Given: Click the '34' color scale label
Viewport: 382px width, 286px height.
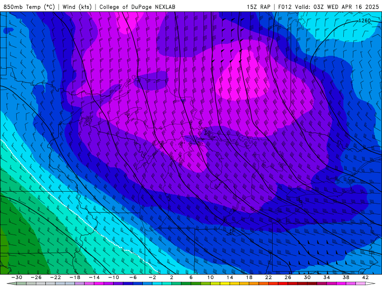Looking at the screenshot, I should coord(327,277).
